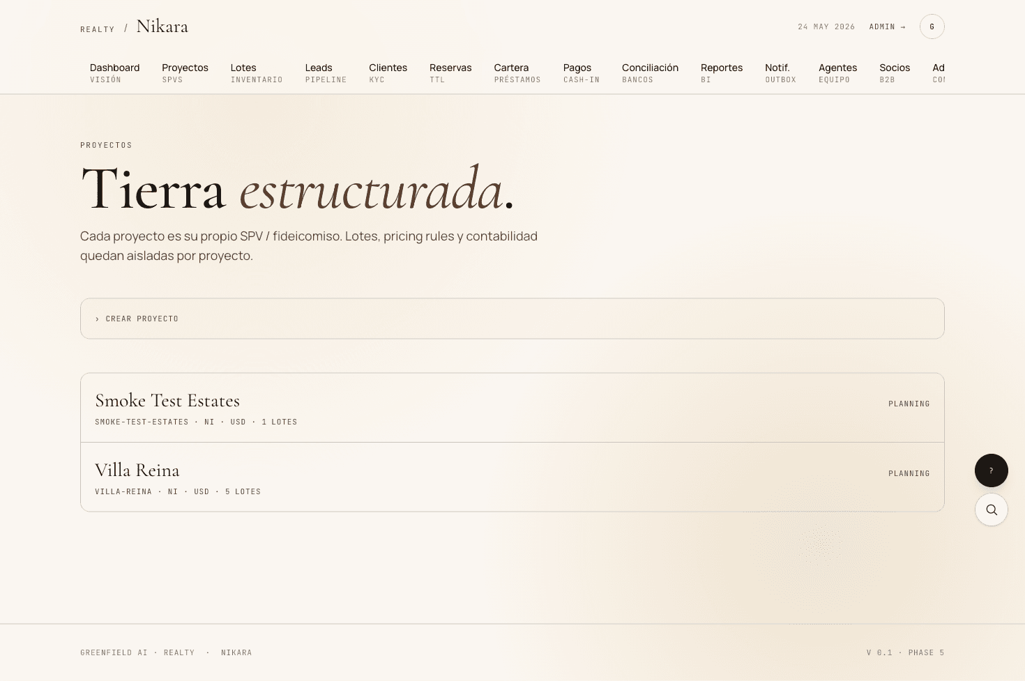
Task: Click PLANNING status on Villa Reina
Action: (x=909, y=473)
